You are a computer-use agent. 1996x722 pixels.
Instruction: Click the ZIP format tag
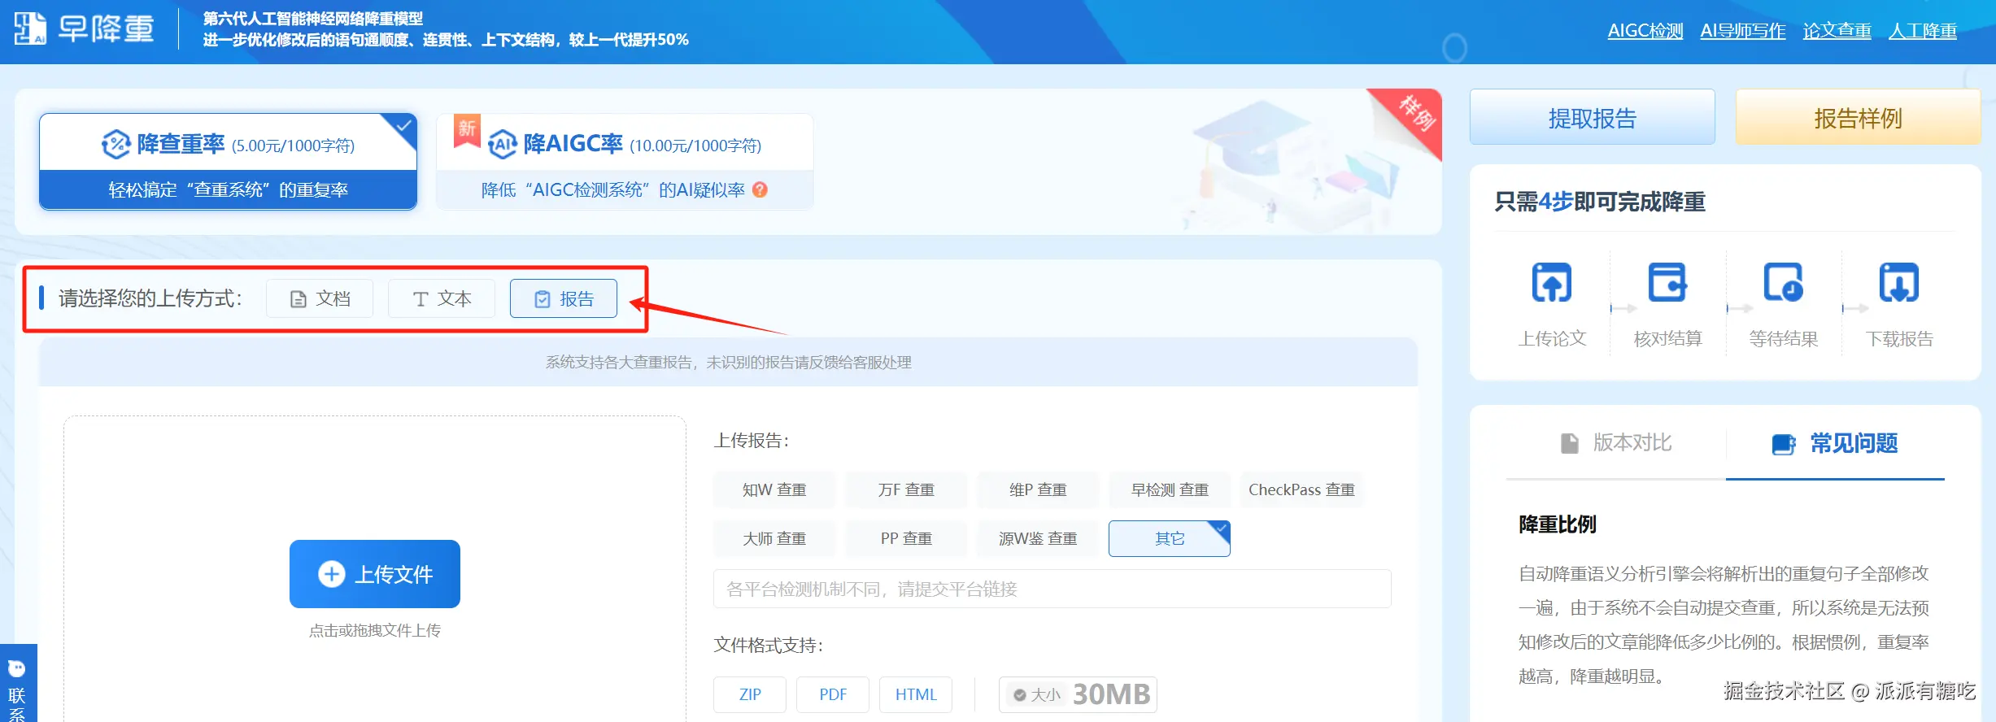(x=750, y=694)
